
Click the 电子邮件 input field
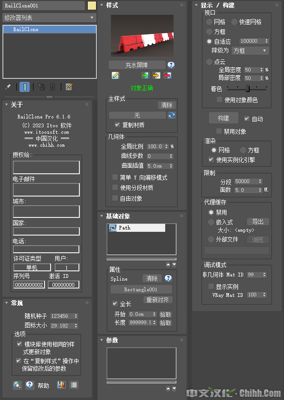pyautogui.click(x=46, y=189)
